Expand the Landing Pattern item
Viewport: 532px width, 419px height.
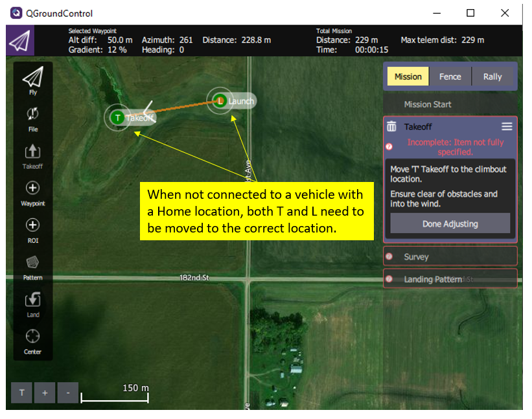point(450,279)
